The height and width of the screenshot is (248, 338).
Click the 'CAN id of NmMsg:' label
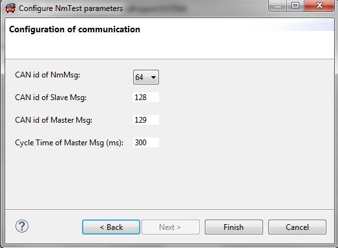pyautogui.click(x=47, y=75)
